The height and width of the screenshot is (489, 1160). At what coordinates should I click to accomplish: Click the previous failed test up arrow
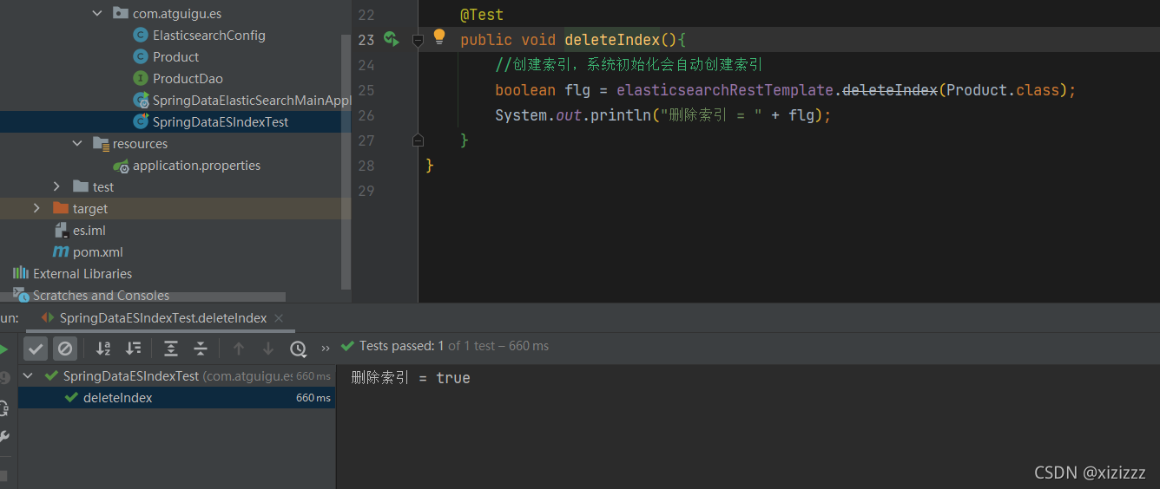tap(239, 349)
